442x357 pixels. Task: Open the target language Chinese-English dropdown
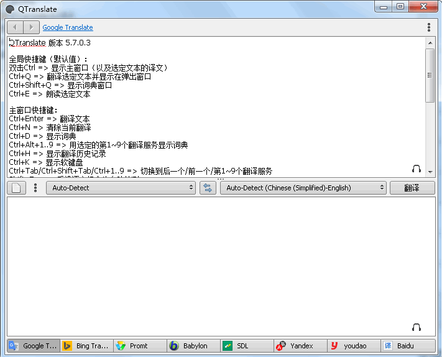[x=303, y=188]
